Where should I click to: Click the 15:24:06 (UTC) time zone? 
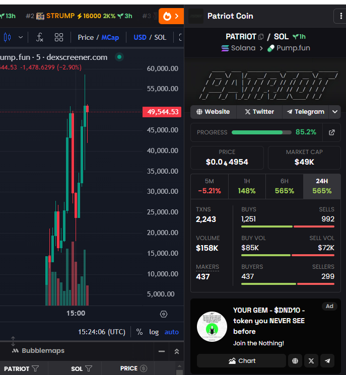(x=102, y=332)
